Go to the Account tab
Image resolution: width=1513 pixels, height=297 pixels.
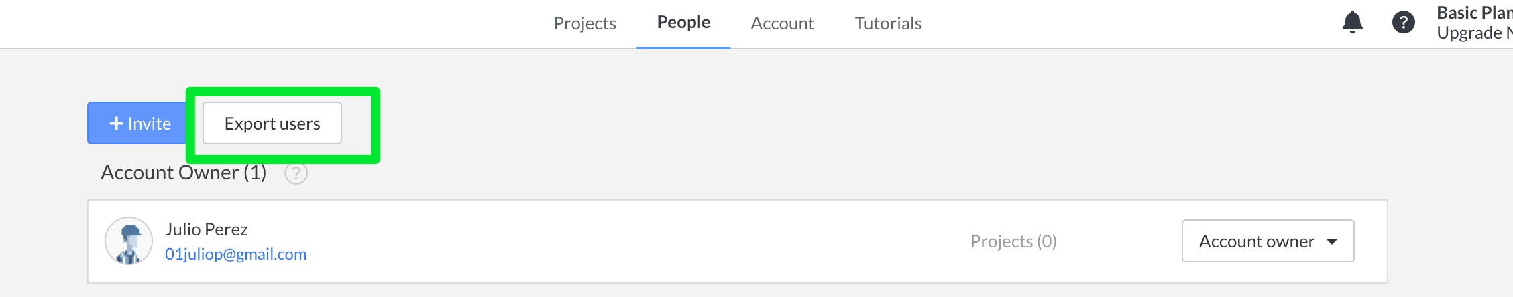click(782, 23)
